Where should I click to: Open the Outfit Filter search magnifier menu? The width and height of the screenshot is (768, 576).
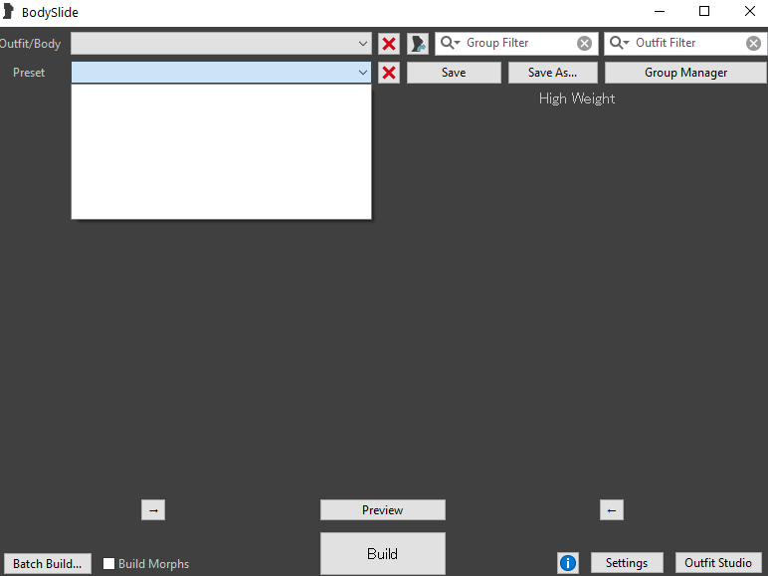pos(620,43)
